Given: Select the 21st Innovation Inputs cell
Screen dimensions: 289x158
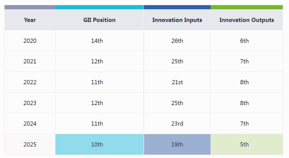Looking at the screenshot, I should tap(177, 82).
